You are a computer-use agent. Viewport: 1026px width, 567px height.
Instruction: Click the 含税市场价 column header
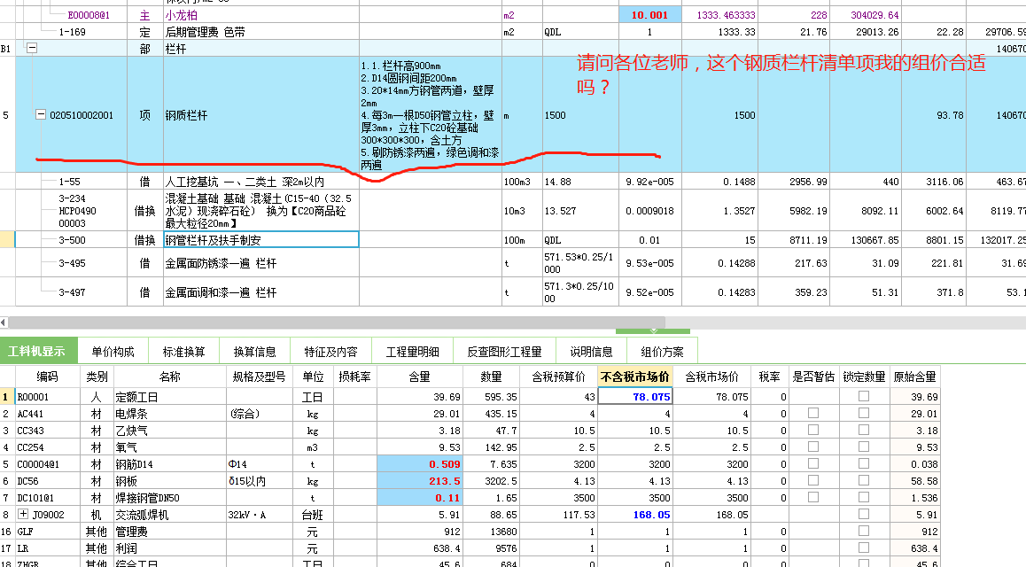pyautogui.click(x=711, y=377)
